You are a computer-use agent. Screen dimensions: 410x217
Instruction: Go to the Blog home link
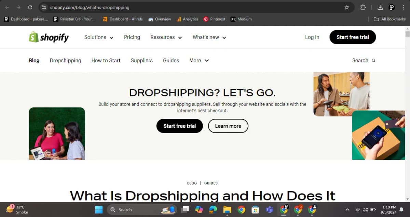(34, 60)
